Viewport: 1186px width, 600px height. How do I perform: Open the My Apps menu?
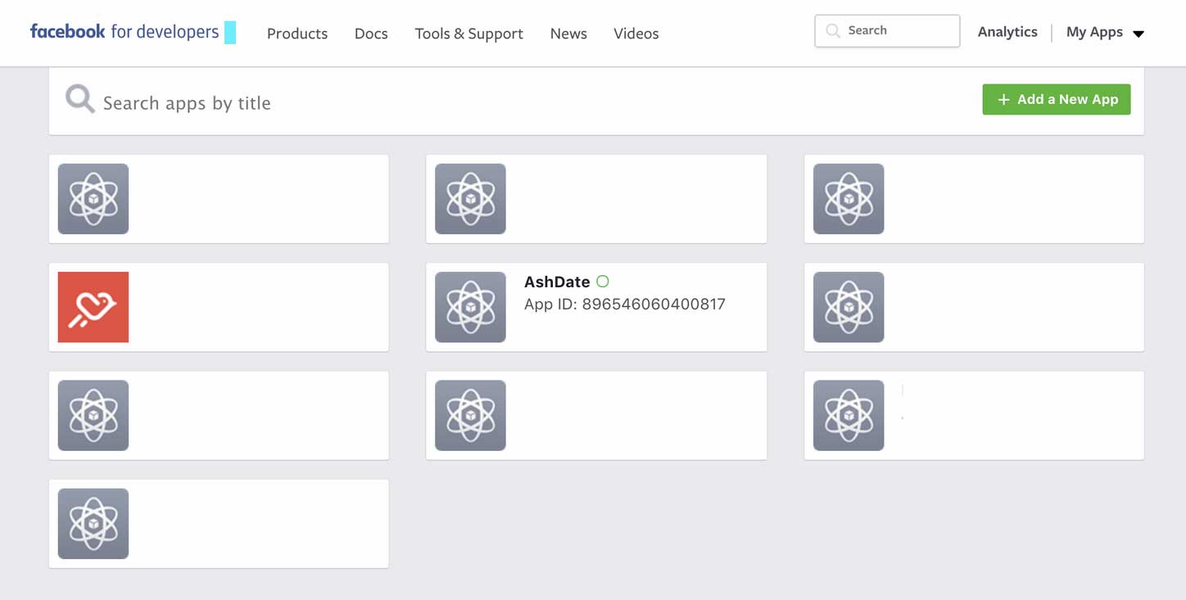(1094, 32)
